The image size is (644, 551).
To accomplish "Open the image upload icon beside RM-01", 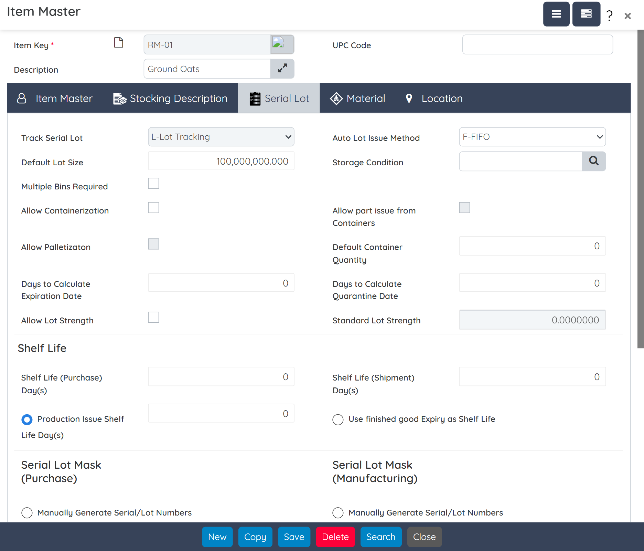I will tap(282, 44).
